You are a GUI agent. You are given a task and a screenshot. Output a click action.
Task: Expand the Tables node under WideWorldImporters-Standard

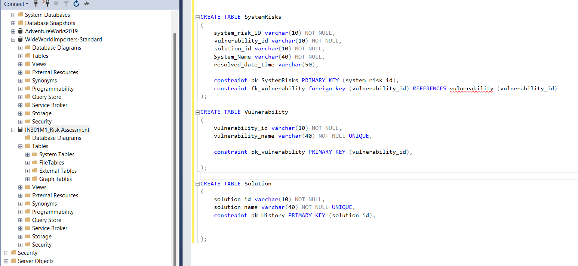coord(20,56)
